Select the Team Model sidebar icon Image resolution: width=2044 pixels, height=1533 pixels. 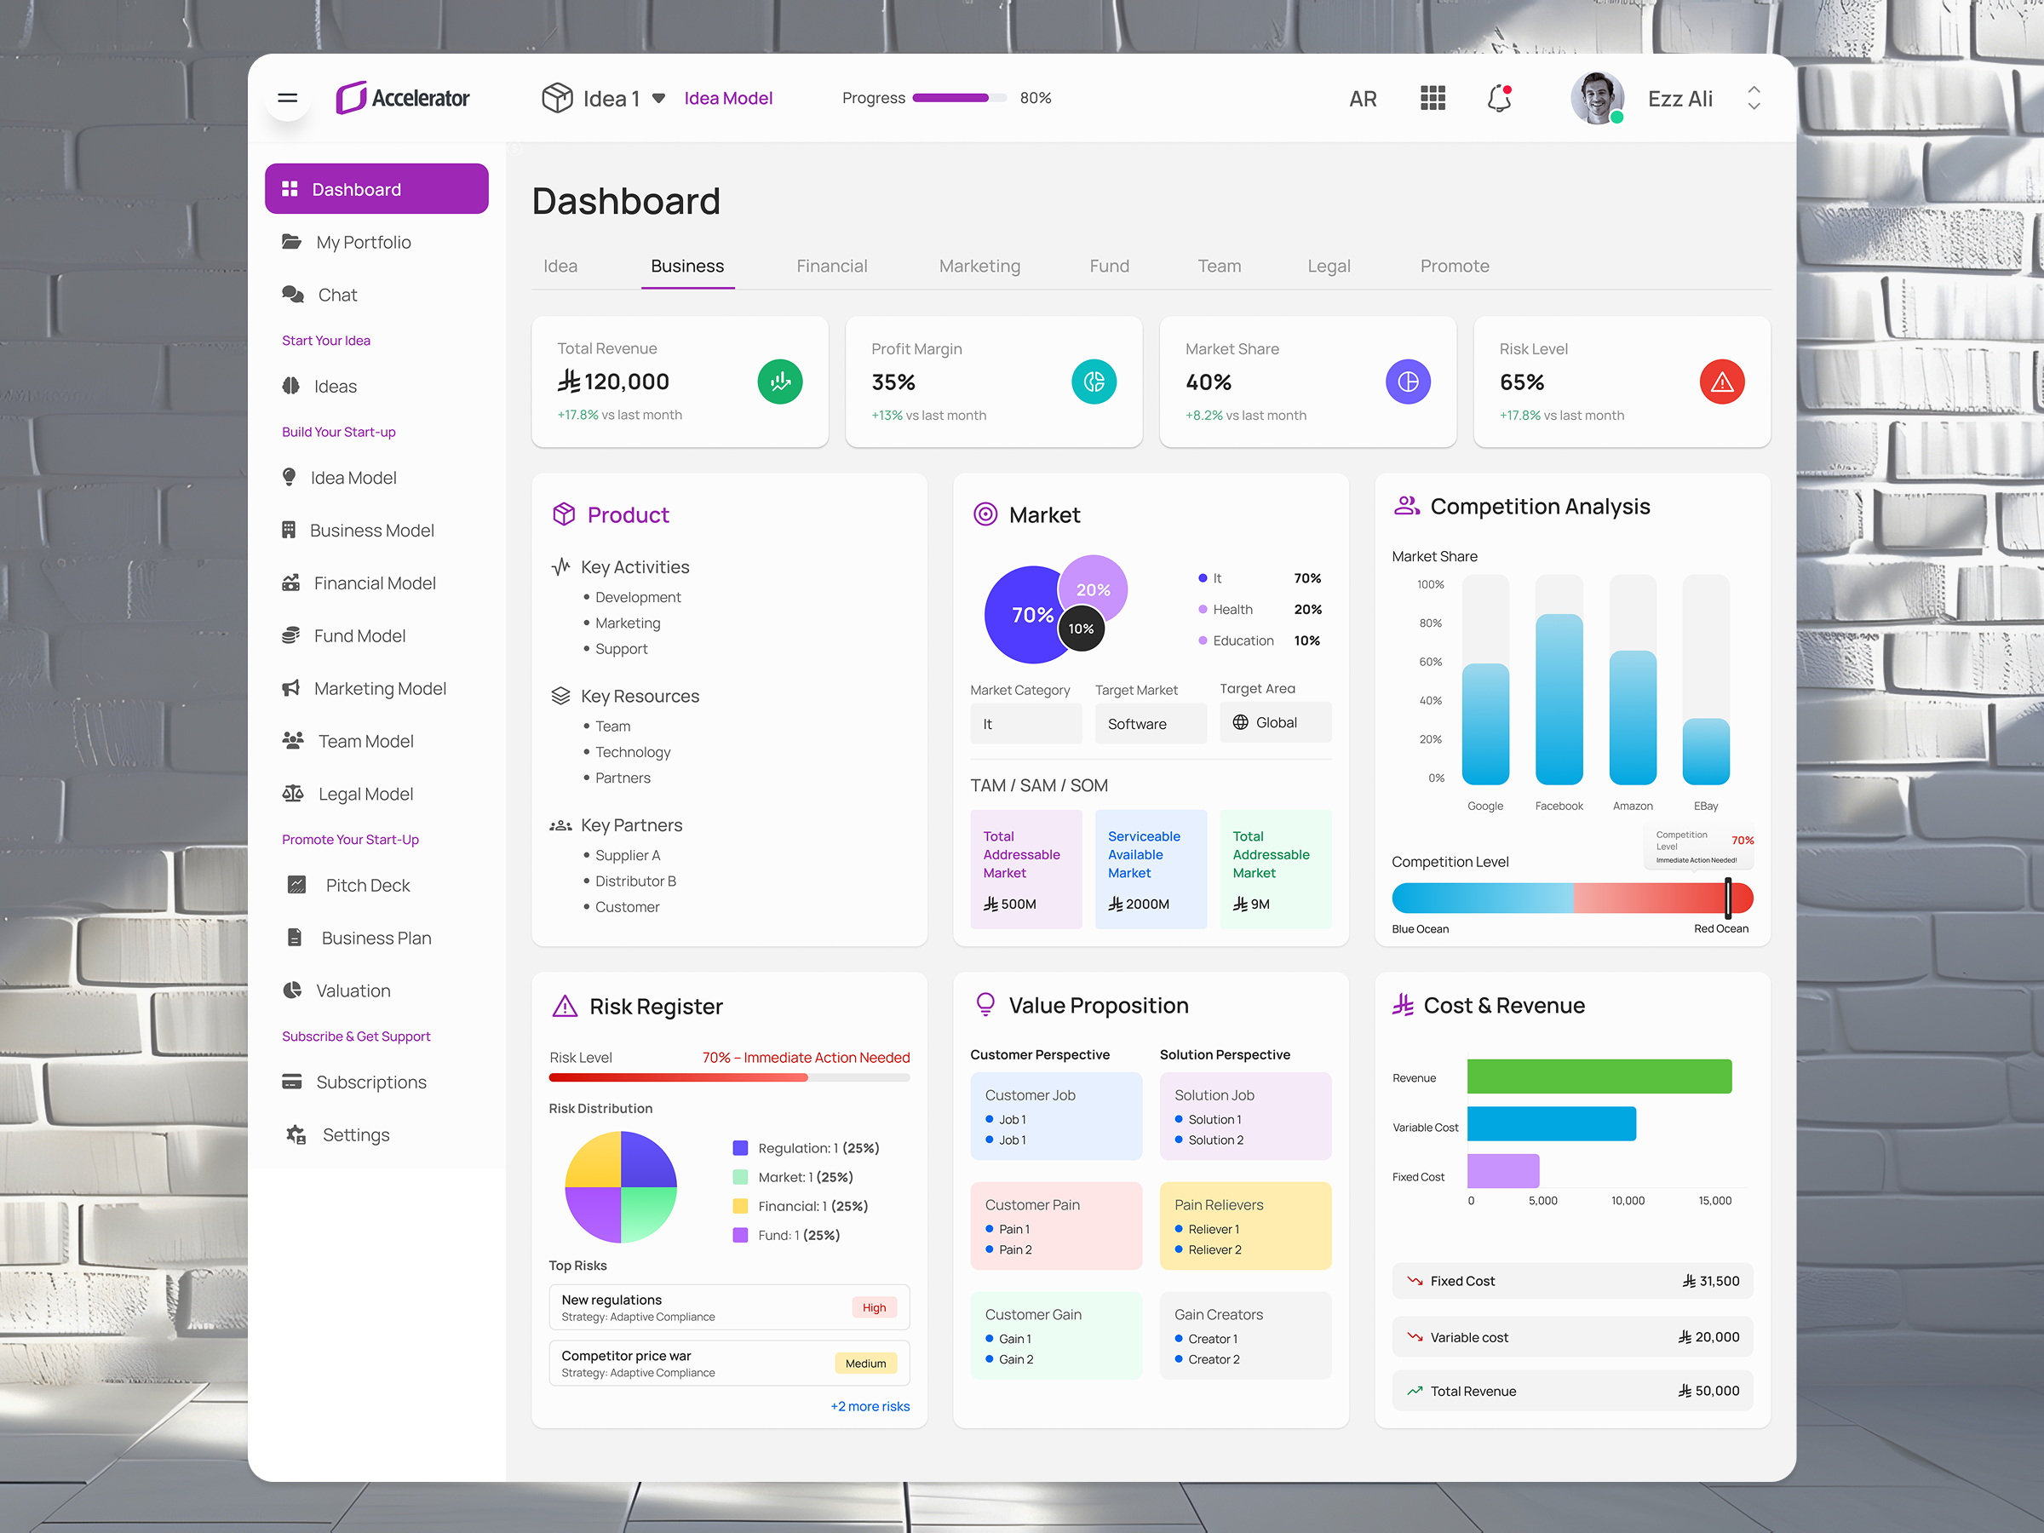pos(294,740)
